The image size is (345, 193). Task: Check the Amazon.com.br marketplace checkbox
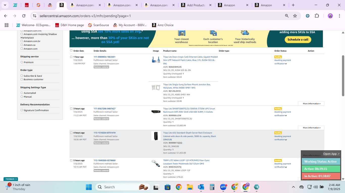(22, 41)
